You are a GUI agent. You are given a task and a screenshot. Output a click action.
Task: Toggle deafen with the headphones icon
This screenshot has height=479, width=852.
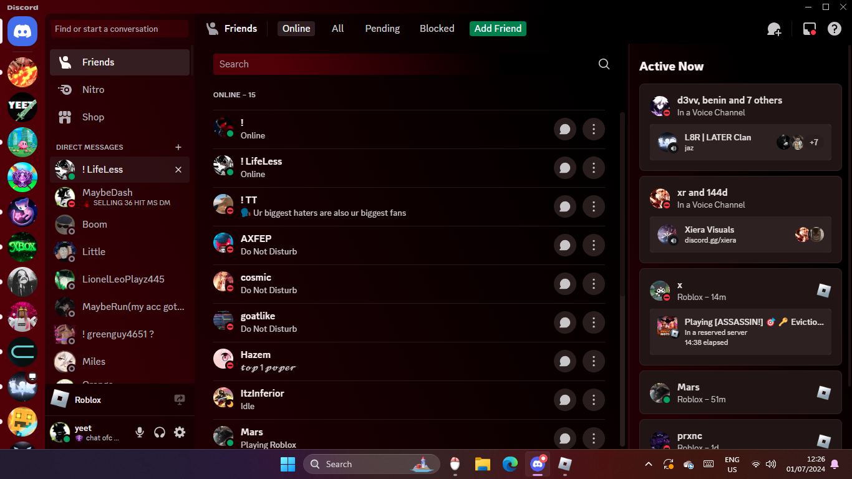pos(160,432)
